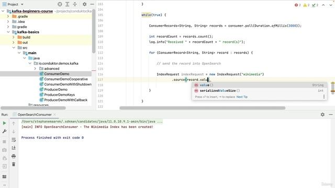Click the editor horizontal scrollbar

(x=203, y=108)
